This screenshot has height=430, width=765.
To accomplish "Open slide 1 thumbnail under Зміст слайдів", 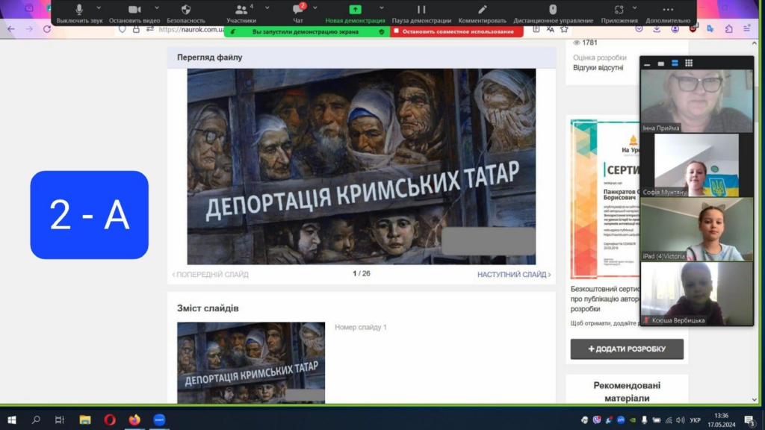I will click(x=251, y=363).
